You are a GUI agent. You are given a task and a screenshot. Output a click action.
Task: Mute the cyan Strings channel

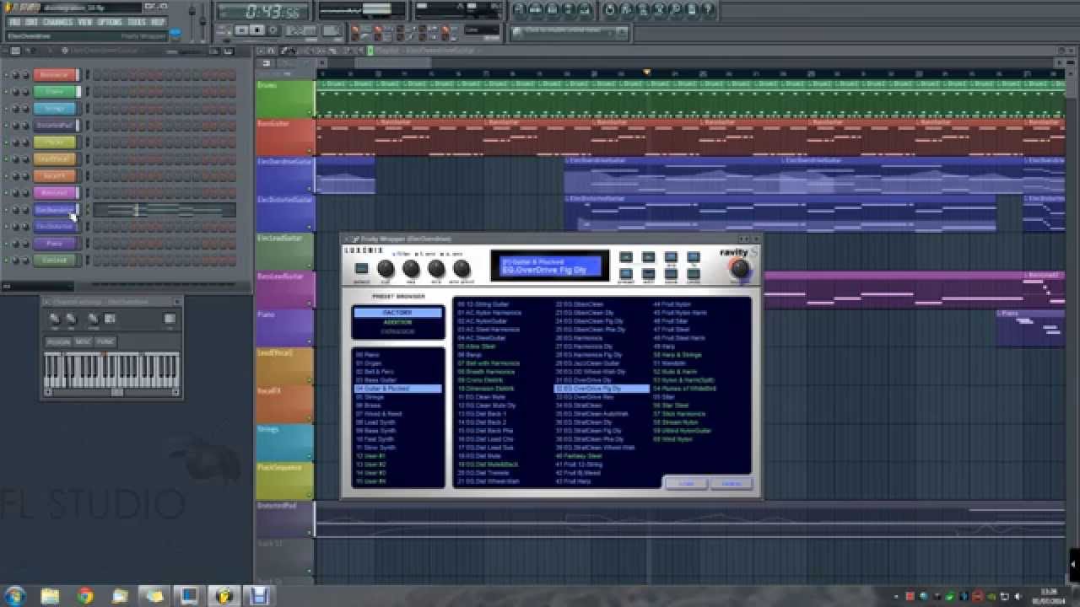click(6, 109)
